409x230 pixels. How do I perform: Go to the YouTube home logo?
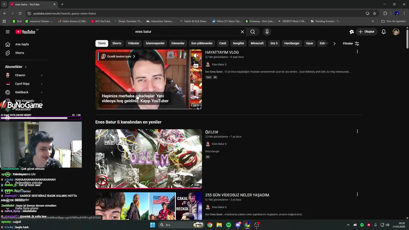[25, 32]
